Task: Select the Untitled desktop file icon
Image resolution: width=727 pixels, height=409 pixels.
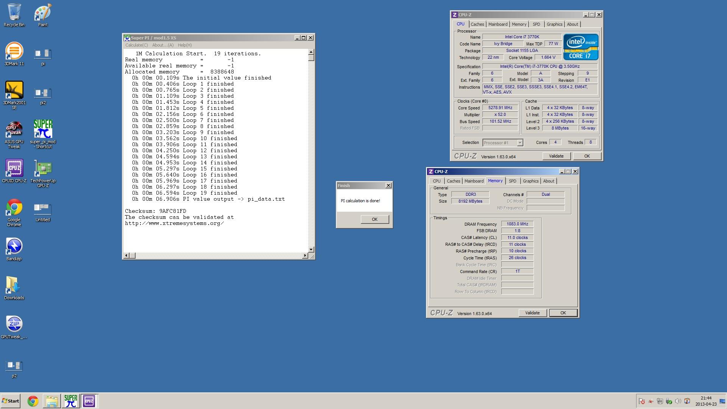Action: pos(43,212)
